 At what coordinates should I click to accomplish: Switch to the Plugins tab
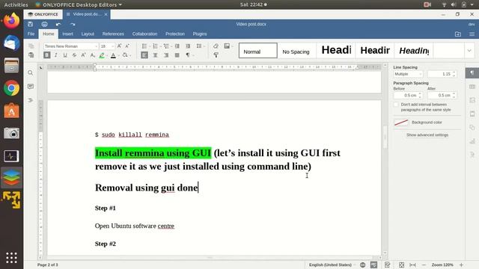pos(200,34)
